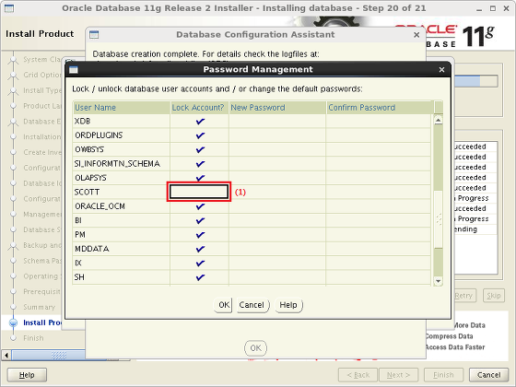Select Finish step in installer sidebar
Viewport: 516px width, 387px height.
pyautogui.click(x=33, y=338)
